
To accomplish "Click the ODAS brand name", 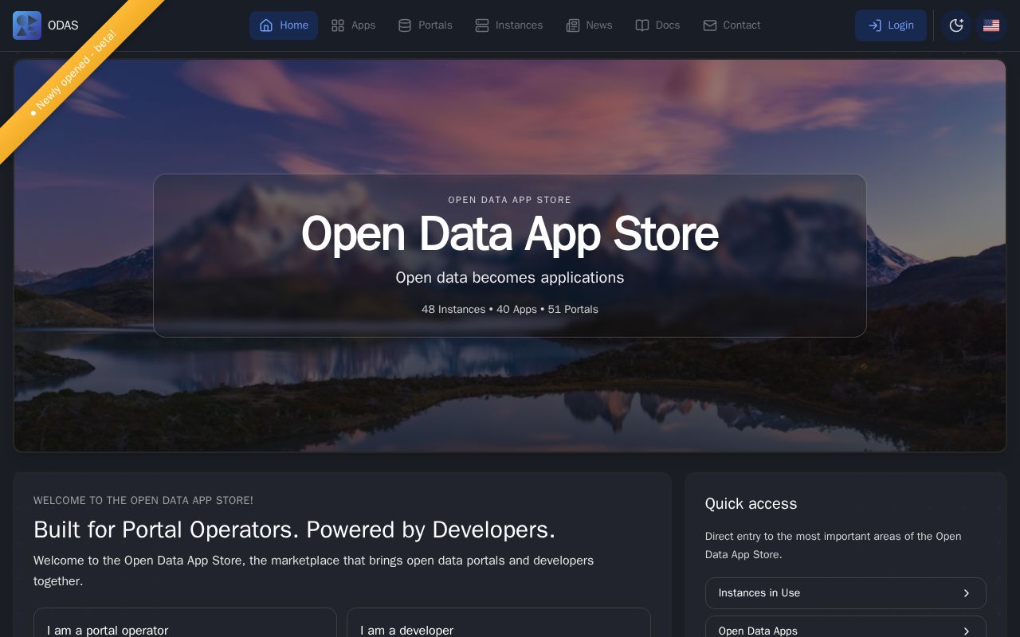I will [x=63, y=25].
